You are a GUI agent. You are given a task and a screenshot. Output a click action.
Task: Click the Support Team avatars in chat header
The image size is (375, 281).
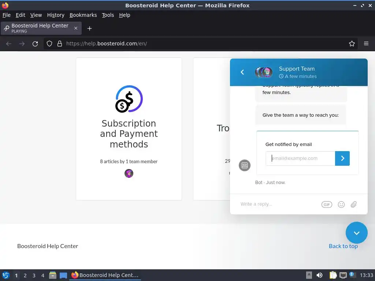click(x=264, y=72)
